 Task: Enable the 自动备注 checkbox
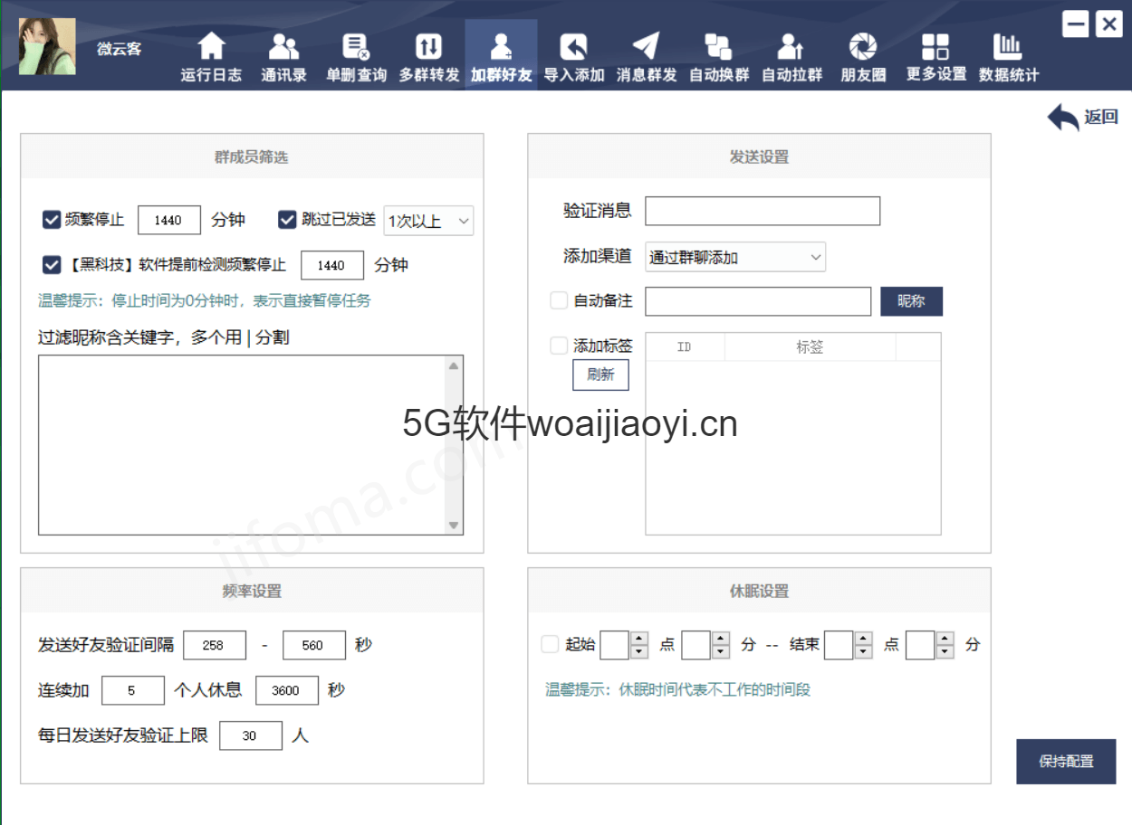point(559,299)
